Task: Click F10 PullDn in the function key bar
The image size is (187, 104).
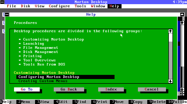Action: tap(178, 102)
